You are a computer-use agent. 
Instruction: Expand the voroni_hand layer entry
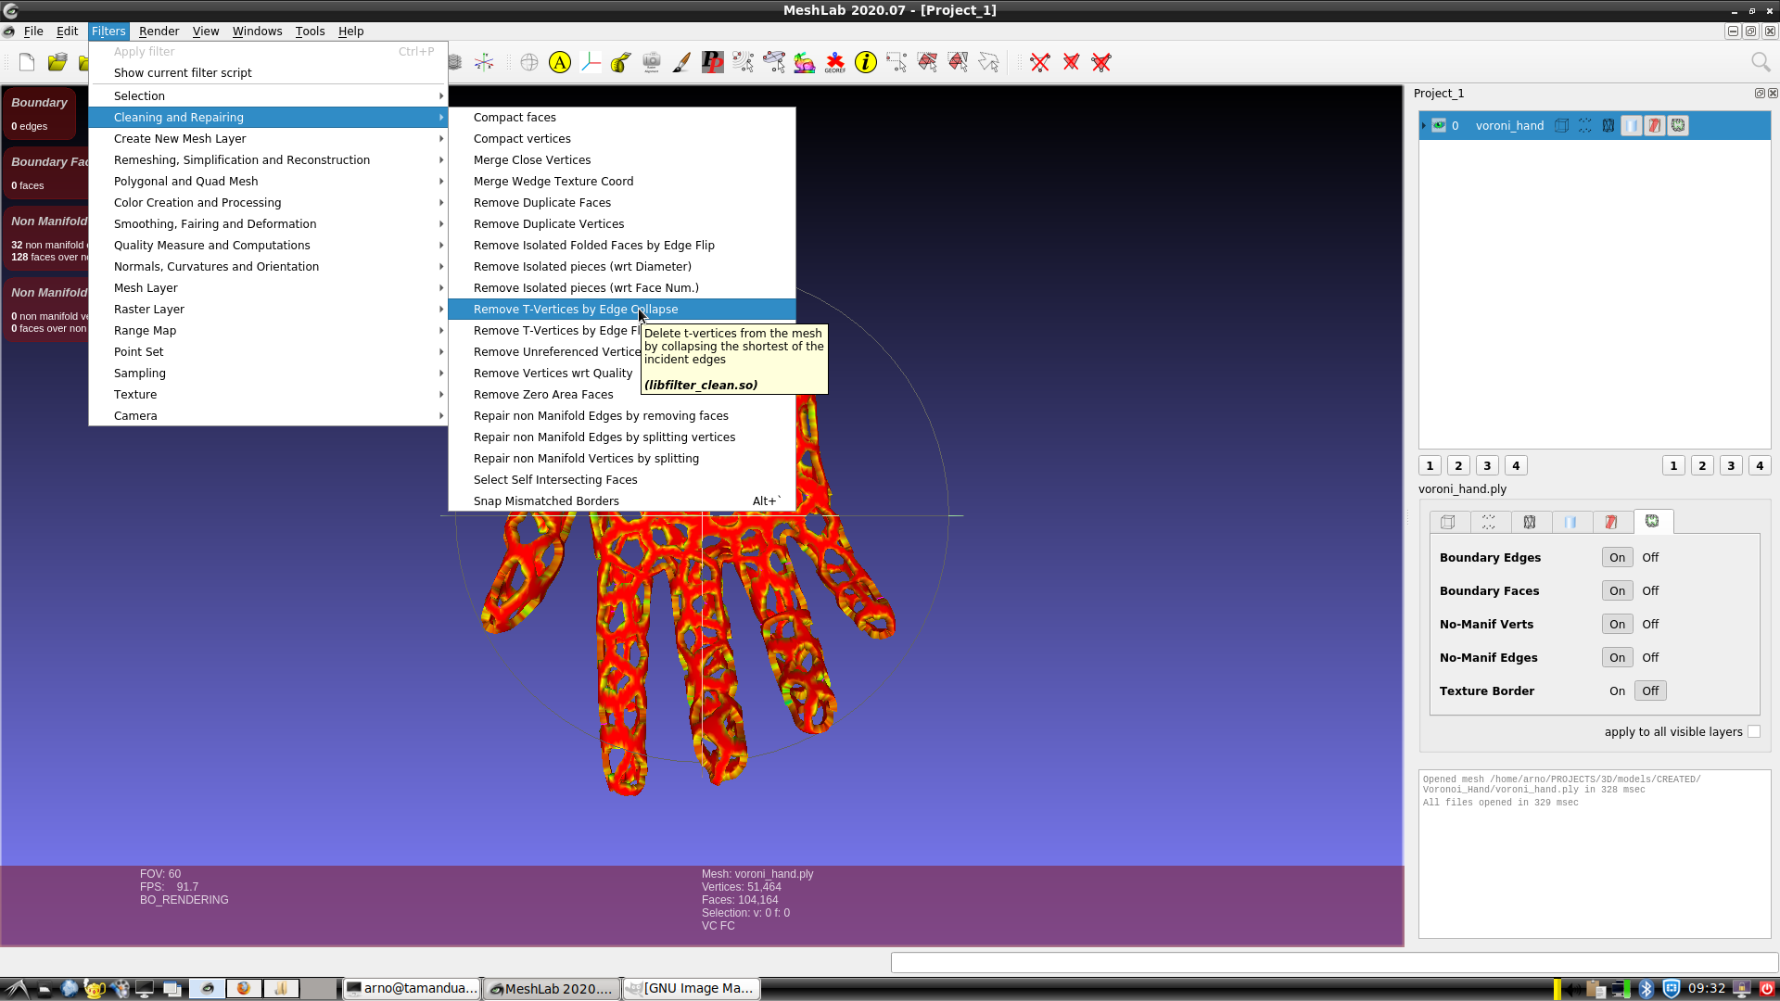point(1425,125)
